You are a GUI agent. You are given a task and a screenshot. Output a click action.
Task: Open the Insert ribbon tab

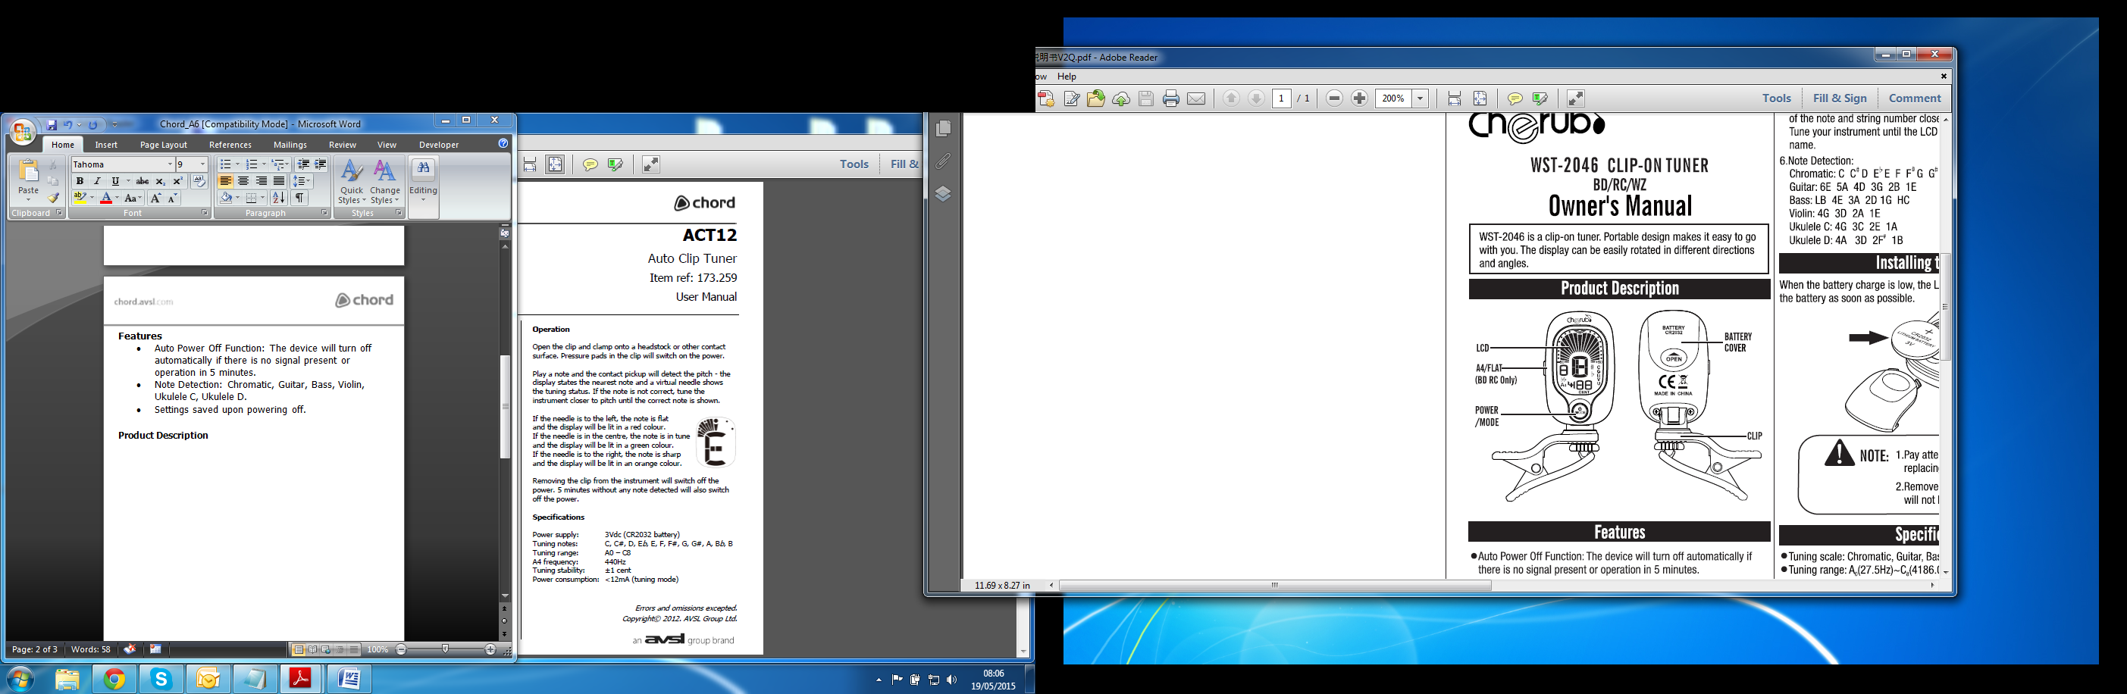pyautogui.click(x=107, y=145)
